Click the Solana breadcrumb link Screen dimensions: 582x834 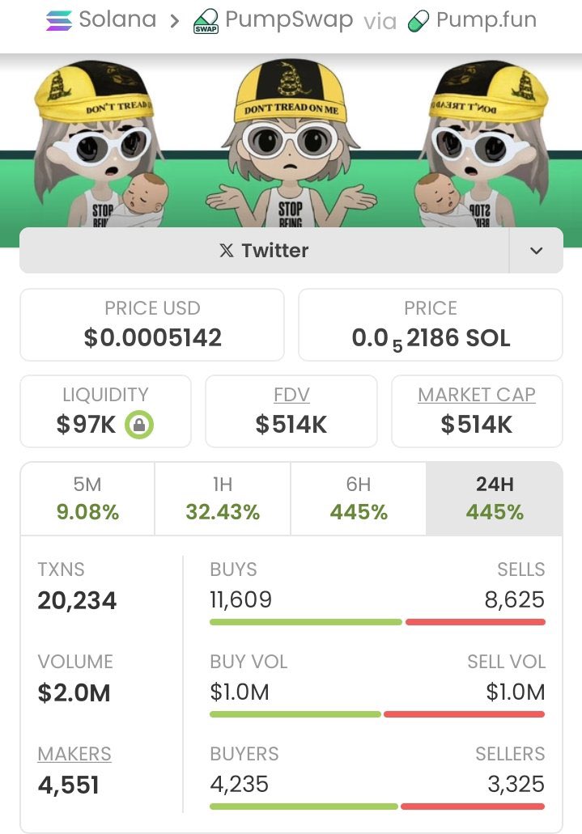click(x=117, y=19)
